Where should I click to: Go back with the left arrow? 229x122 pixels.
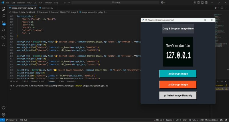tap(65, 3)
